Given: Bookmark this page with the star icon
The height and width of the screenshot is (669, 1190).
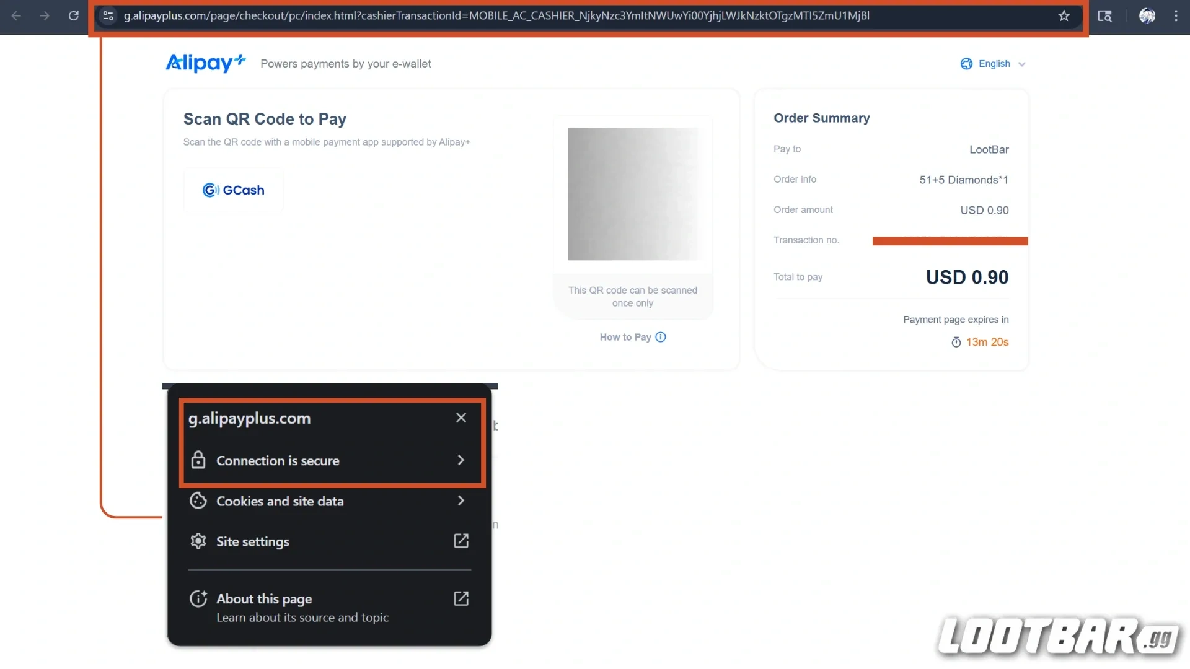Looking at the screenshot, I should pyautogui.click(x=1064, y=16).
